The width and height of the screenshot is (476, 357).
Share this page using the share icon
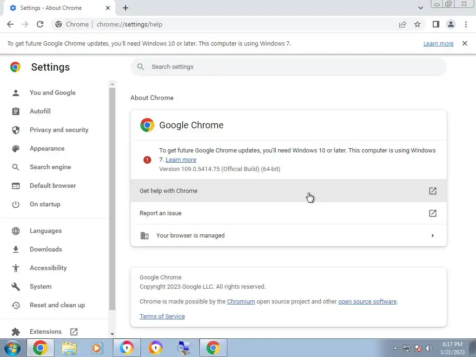403,24
